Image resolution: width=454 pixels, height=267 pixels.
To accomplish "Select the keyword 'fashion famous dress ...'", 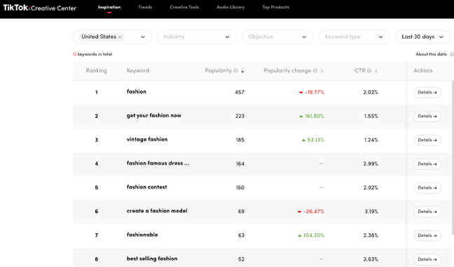I will [158, 163].
